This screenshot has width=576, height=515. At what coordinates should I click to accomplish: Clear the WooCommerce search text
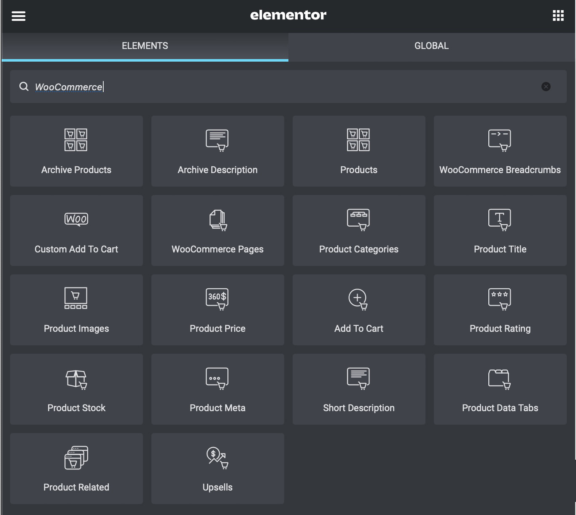coord(546,87)
